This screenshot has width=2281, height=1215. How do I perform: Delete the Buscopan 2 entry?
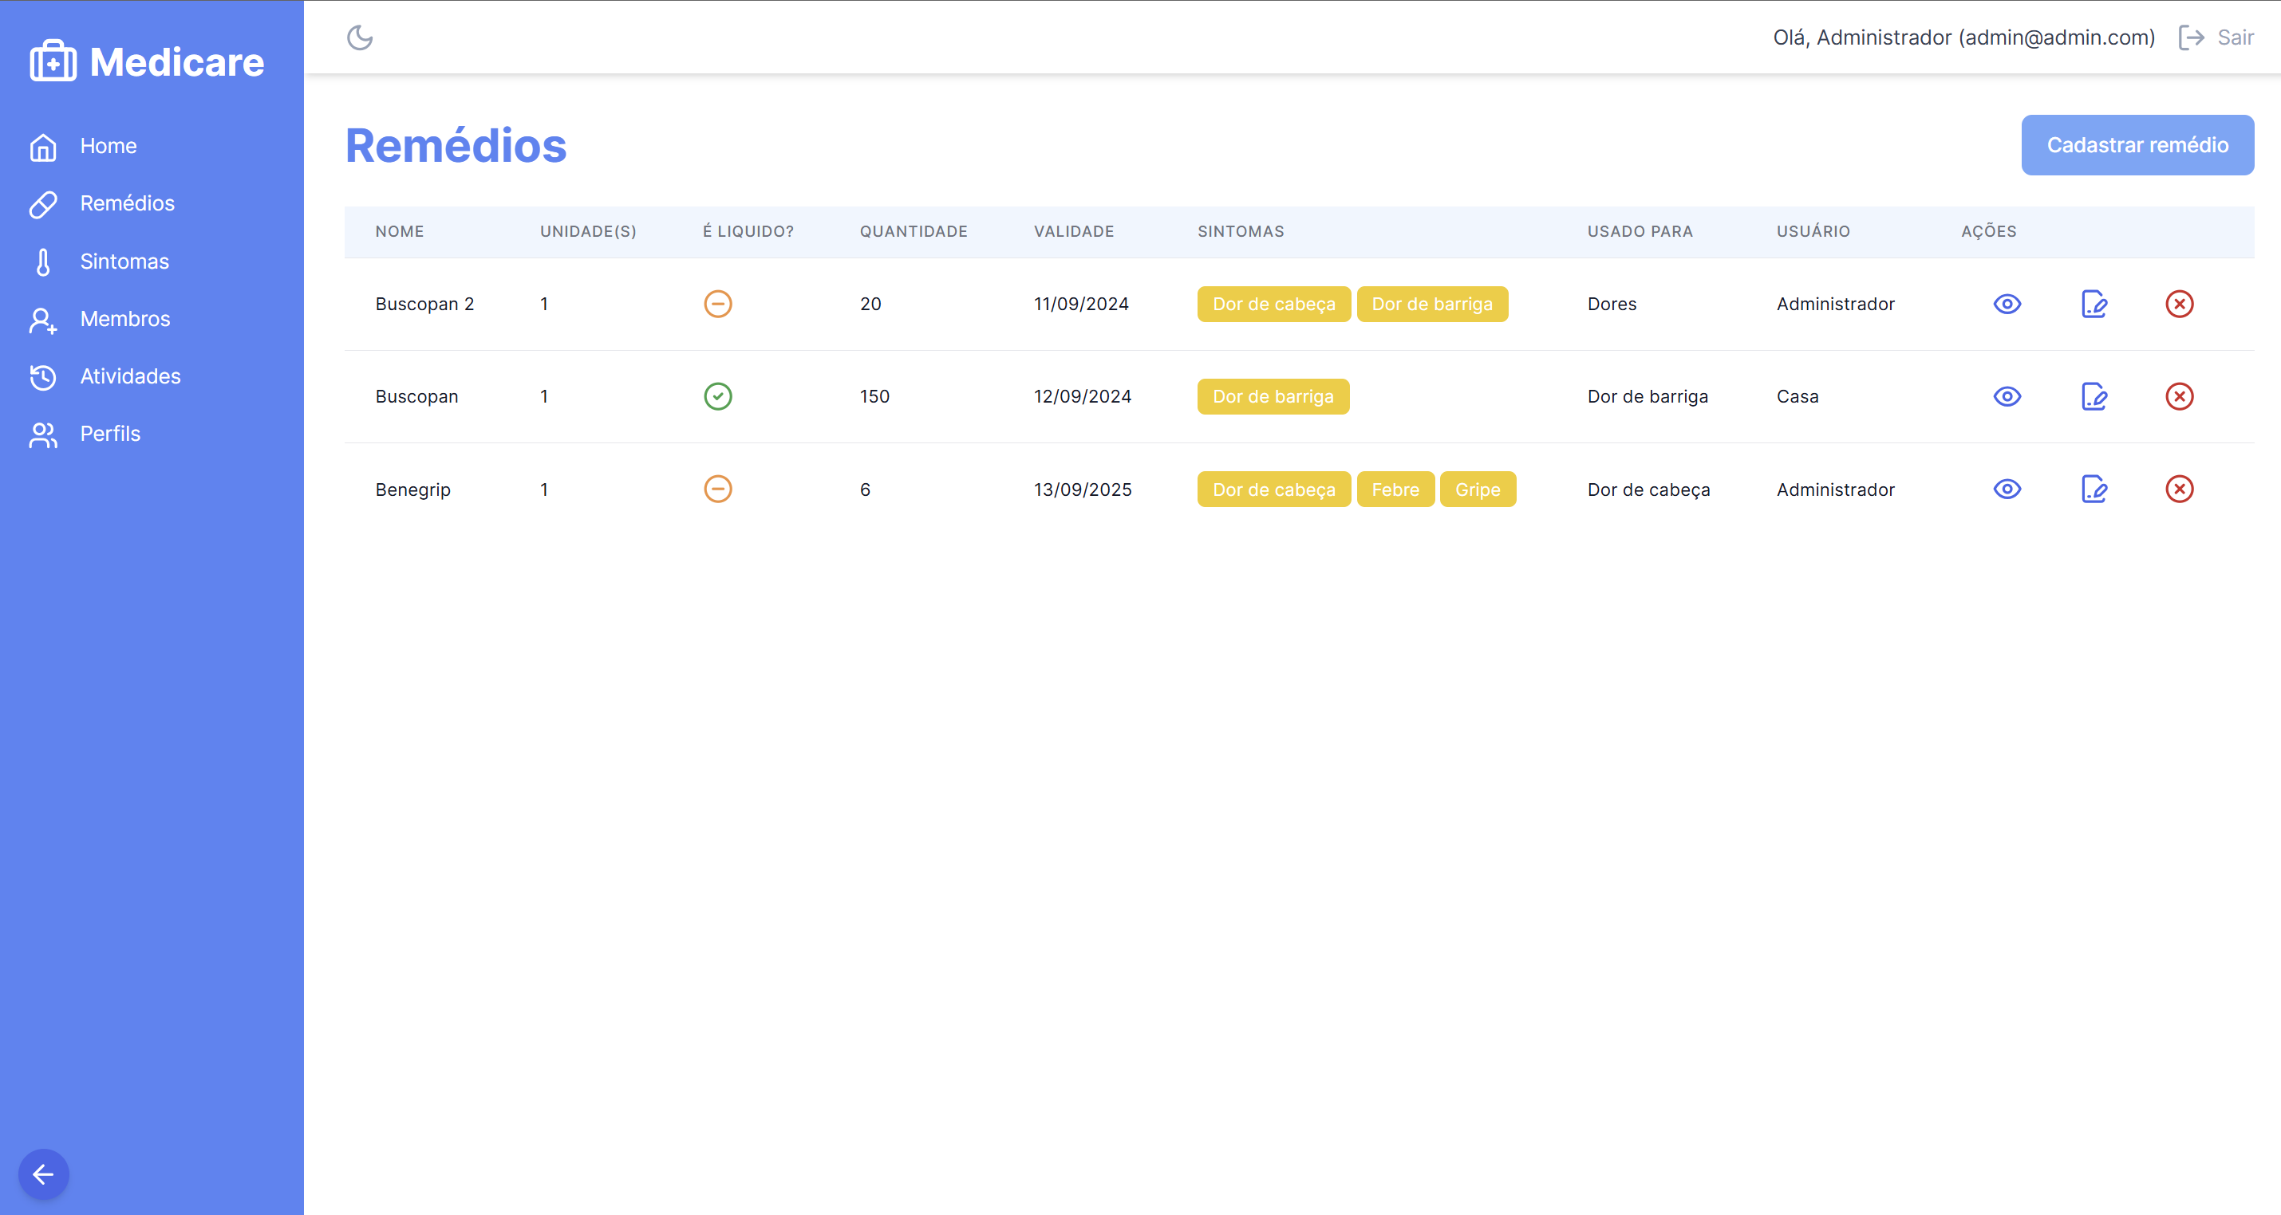tap(2179, 305)
